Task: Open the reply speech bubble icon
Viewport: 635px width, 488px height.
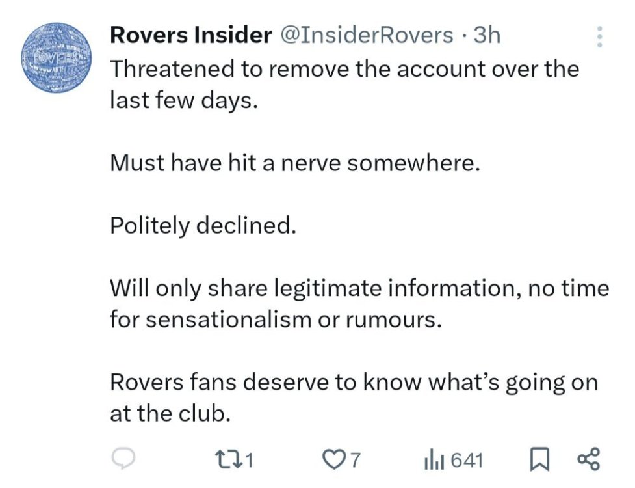Action: (123, 461)
